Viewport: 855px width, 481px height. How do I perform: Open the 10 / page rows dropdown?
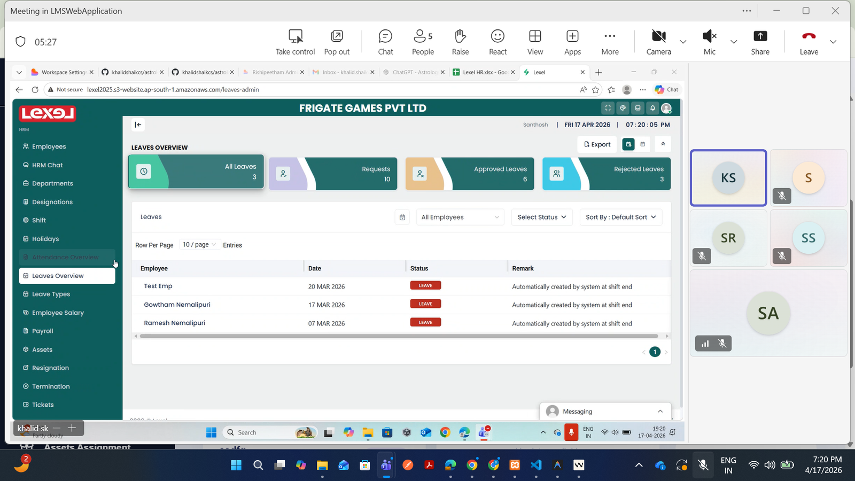(x=199, y=245)
